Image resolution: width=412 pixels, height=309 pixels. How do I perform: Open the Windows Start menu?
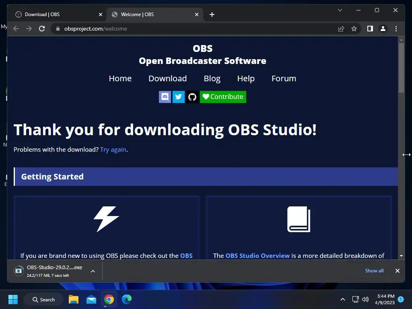(13, 299)
